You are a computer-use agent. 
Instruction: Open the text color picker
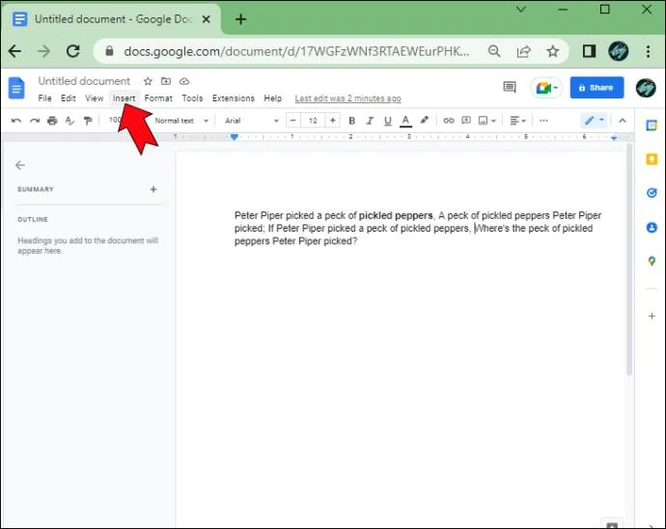click(x=405, y=121)
